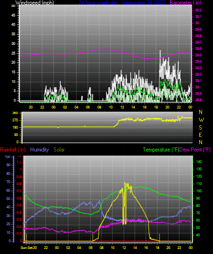Click temperature axis value '140'

[x=199, y=162]
